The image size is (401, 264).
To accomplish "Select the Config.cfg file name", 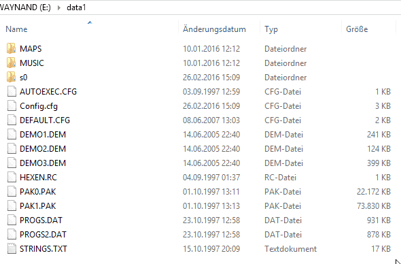I will 39,106.
